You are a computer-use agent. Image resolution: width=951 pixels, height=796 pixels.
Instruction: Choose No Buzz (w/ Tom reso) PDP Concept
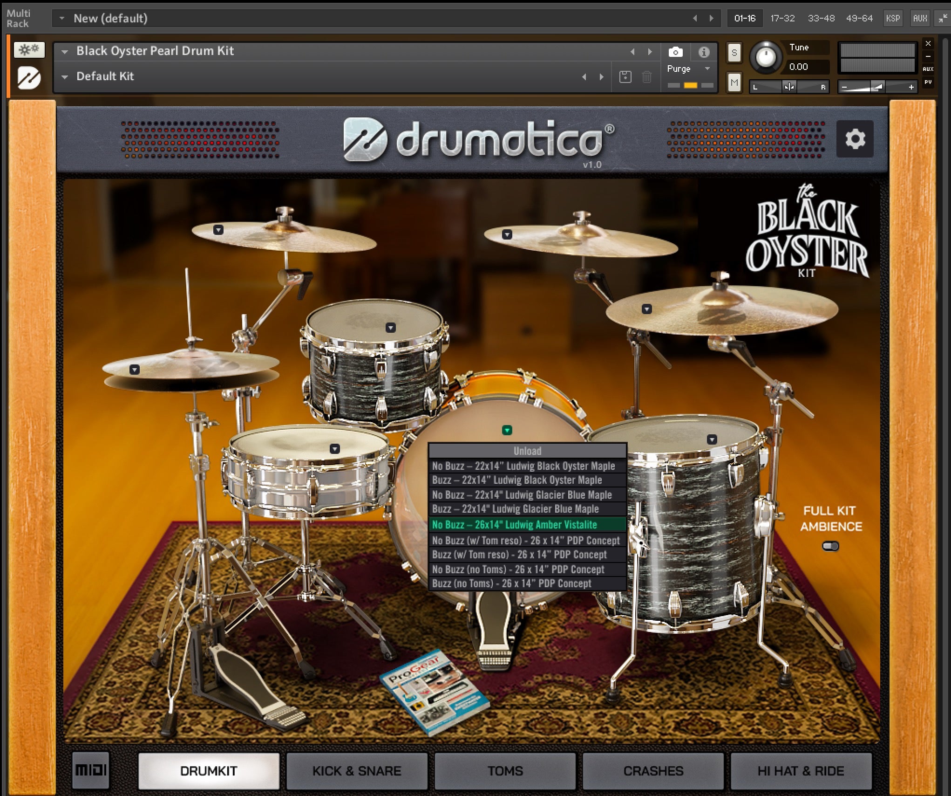pyautogui.click(x=527, y=540)
